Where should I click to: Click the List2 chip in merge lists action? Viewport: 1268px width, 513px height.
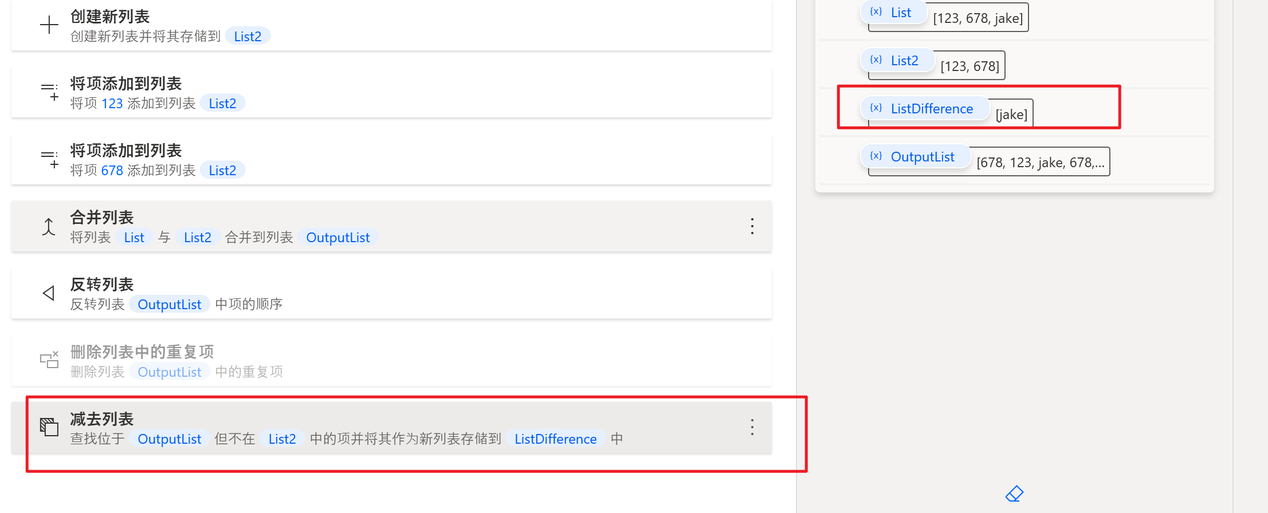(x=198, y=237)
